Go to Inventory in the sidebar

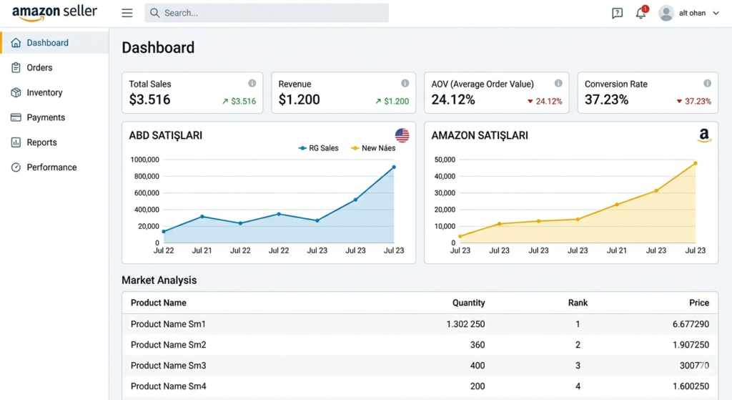pos(44,92)
